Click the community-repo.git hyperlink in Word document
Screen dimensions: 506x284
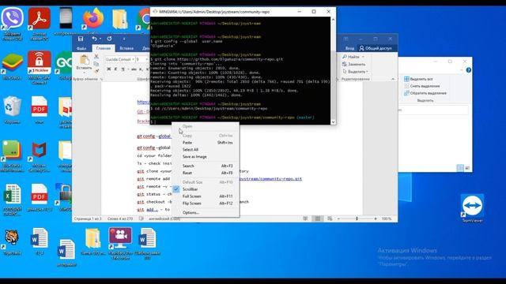pos(270,179)
